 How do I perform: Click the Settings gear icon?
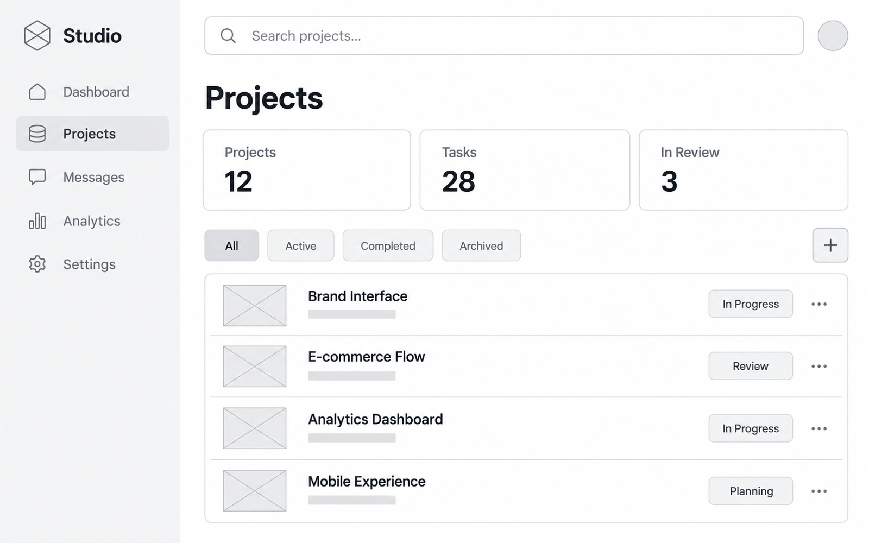[37, 264]
